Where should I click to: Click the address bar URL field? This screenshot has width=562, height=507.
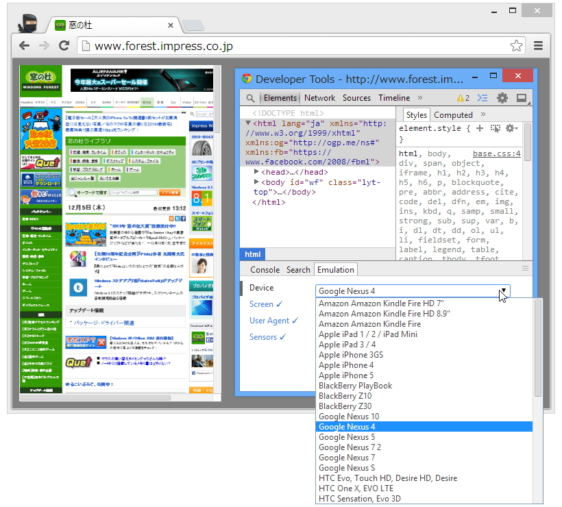pyautogui.click(x=301, y=46)
